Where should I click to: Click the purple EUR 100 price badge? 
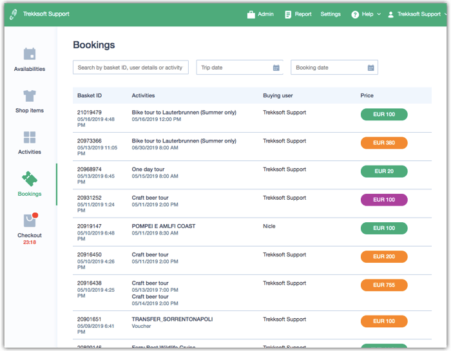384,200
